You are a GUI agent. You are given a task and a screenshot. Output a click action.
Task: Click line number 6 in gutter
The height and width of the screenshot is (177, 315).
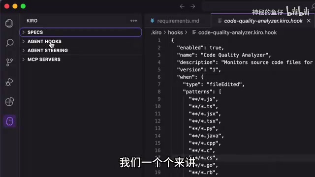[159, 77]
